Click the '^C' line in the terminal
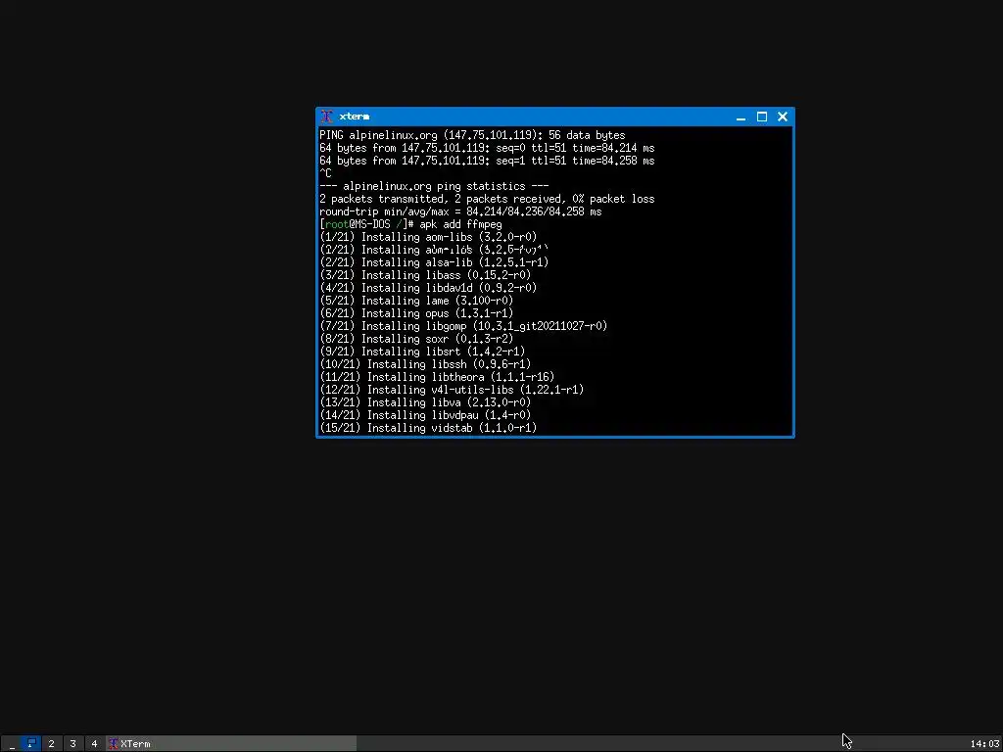This screenshot has width=1003, height=752. click(x=325, y=173)
